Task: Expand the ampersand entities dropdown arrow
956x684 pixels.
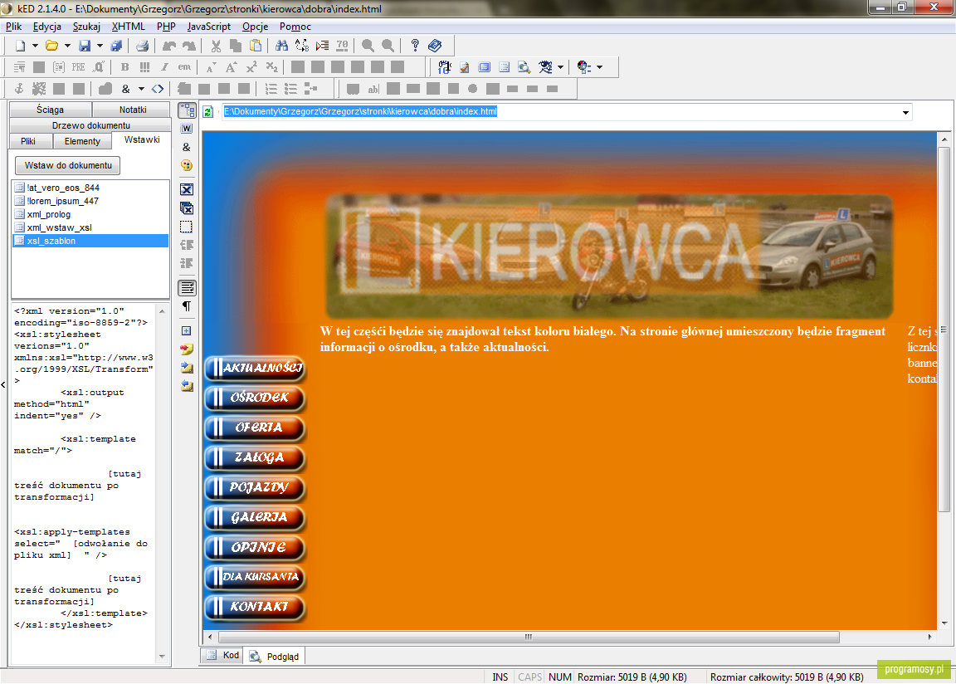Action: [141, 89]
